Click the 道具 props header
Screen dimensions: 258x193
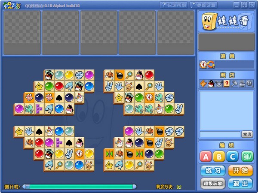click(227, 56)
